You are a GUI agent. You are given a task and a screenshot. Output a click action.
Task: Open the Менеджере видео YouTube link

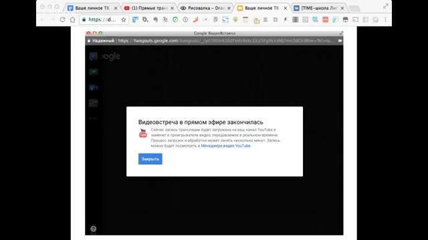[225, 146]
